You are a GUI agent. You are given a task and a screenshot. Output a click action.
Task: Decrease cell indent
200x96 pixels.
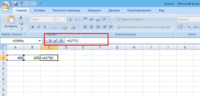(x=105, y=27)
